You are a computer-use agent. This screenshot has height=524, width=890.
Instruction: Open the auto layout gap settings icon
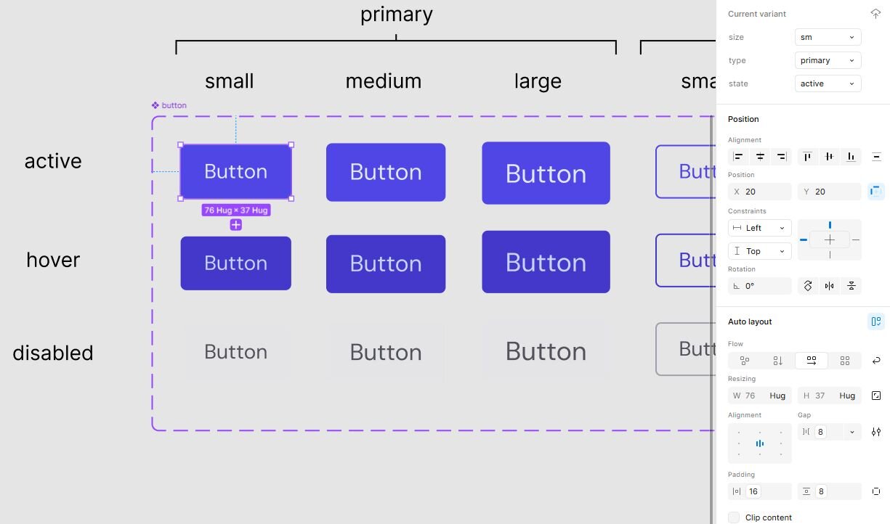point(876,432)
